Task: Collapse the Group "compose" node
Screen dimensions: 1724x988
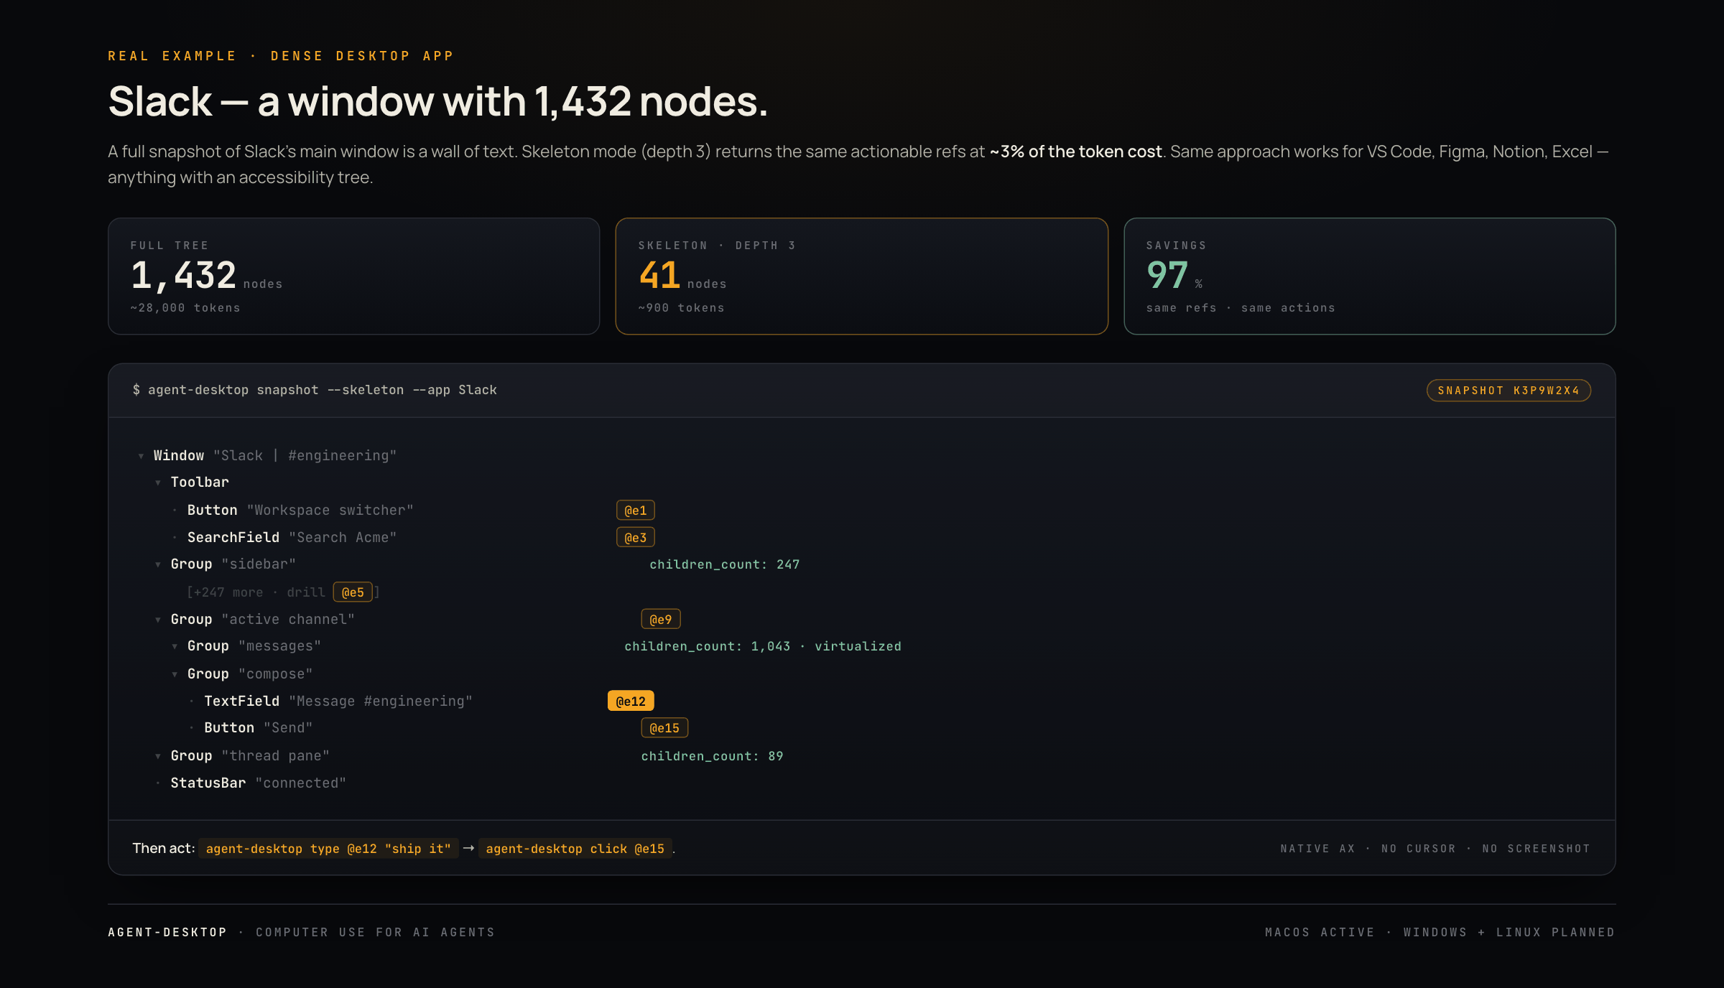Action: coord(175,674)
